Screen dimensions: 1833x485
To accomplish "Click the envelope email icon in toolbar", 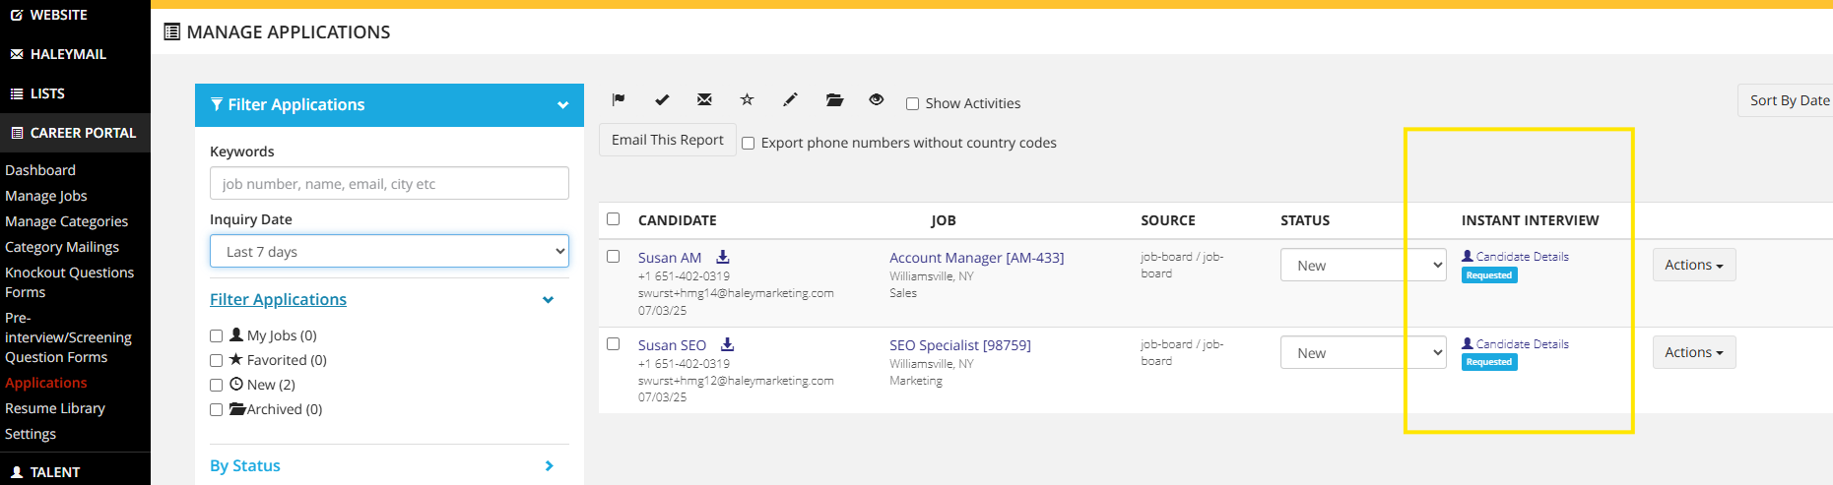I will click(x=704, y=99).
